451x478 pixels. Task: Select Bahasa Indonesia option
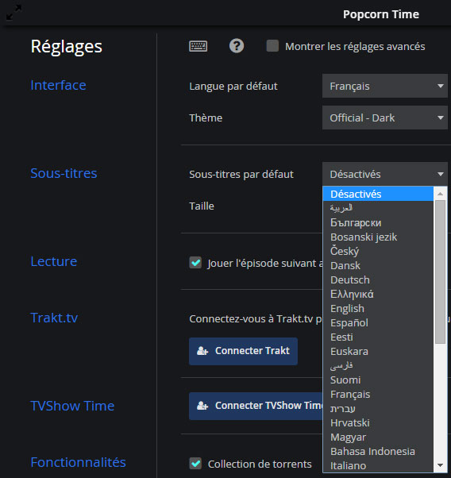(x=378, y=452)
